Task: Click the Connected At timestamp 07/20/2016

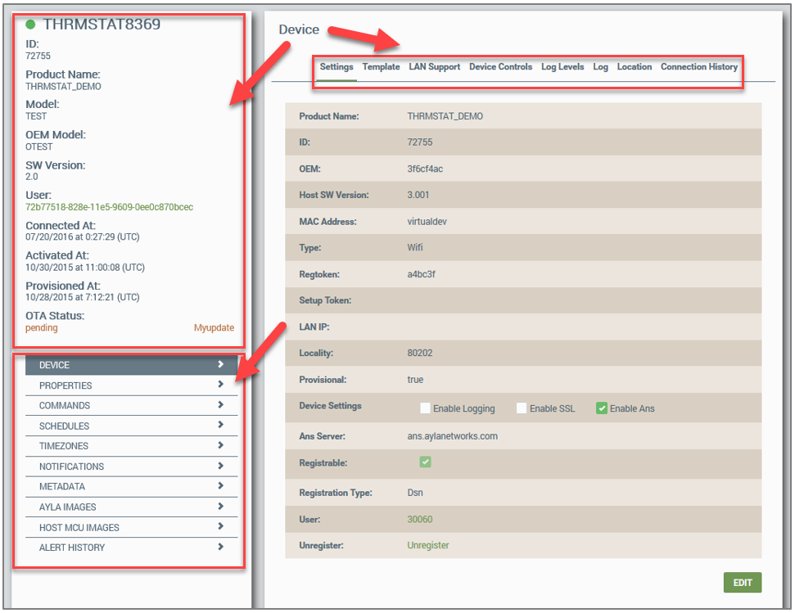Action: (82, 237)
